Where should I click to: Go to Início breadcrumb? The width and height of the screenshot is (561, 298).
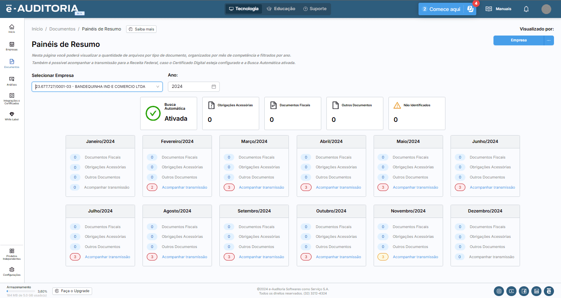click(x=37, y=29)
